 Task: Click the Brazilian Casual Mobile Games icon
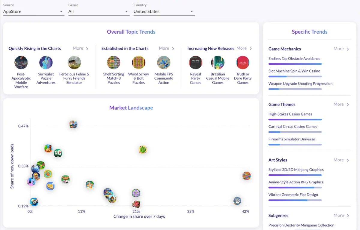217,62
